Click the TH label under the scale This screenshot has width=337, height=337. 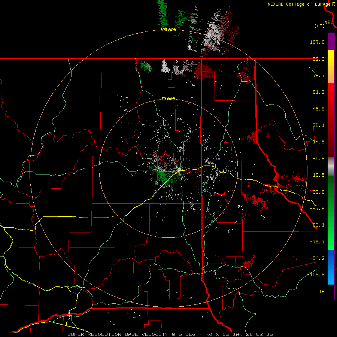coord(322,291)
